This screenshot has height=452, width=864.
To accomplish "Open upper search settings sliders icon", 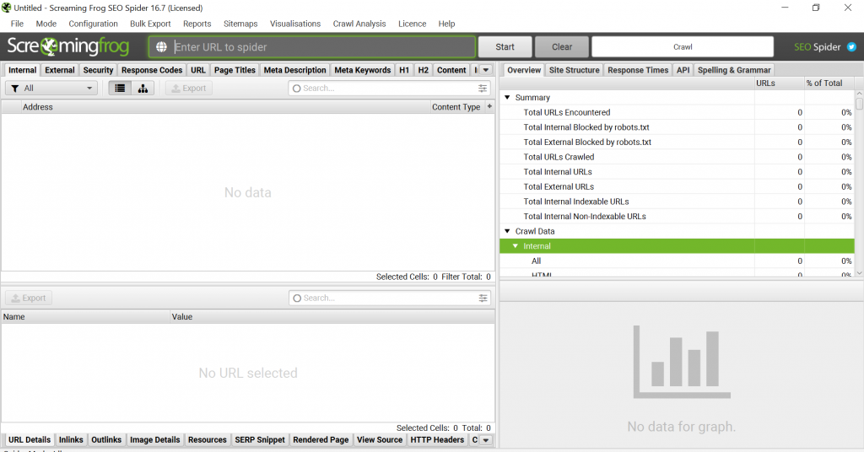I will [483, 88].
